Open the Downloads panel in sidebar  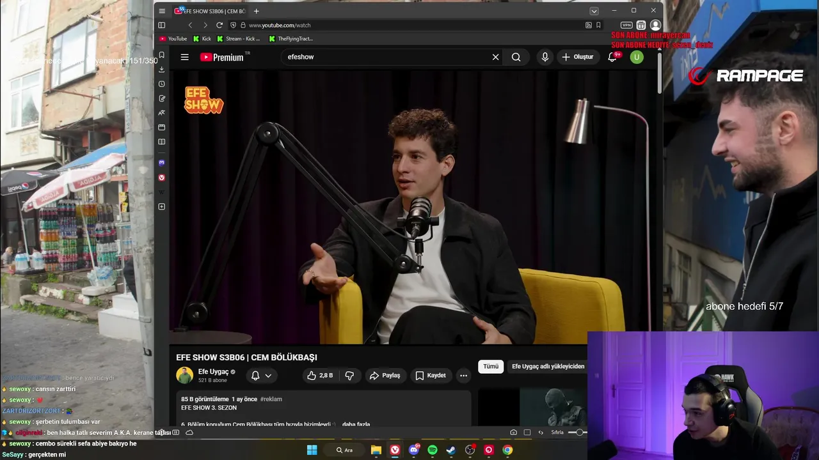click(162, 69)
